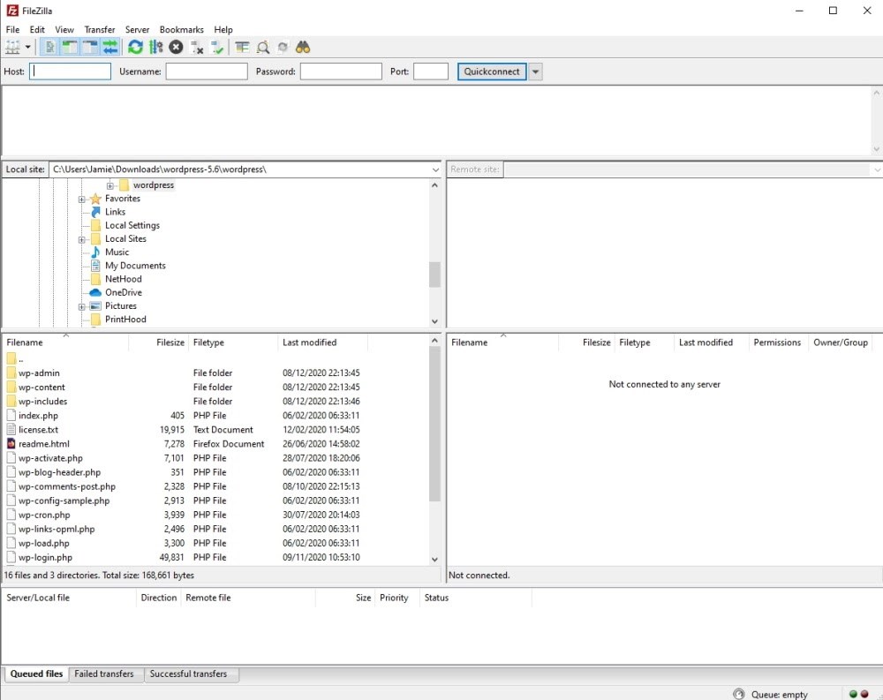Open the Quickconnect history dropdown arrow

click(536, 72)
